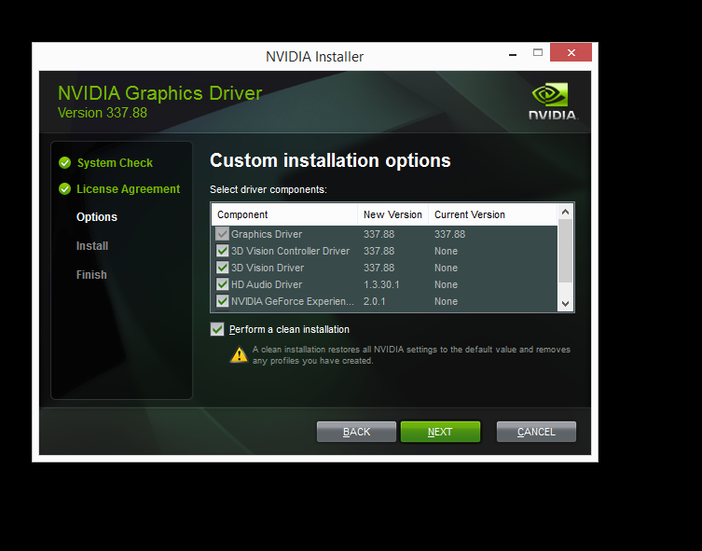The height and width of the screenshot is (551, 702).
Task: Minimize the NVIDIA Installer window
Action: click(x=513, y=53)
